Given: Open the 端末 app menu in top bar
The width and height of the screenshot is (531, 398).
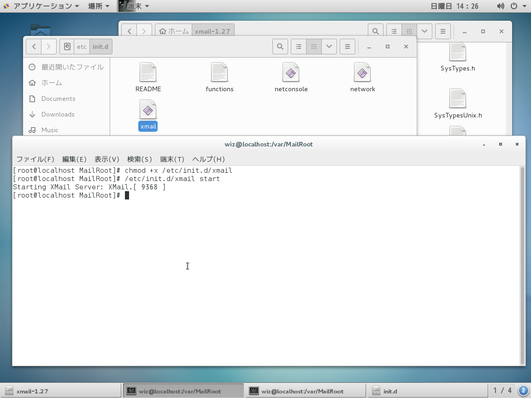Looking at the screenshot, I should (x=135, y=6).
